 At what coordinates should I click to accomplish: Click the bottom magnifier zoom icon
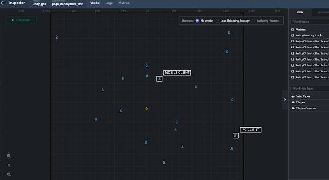[x=9, y=174]
